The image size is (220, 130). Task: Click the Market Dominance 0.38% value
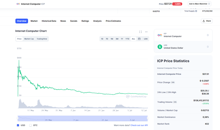point(206,117)
